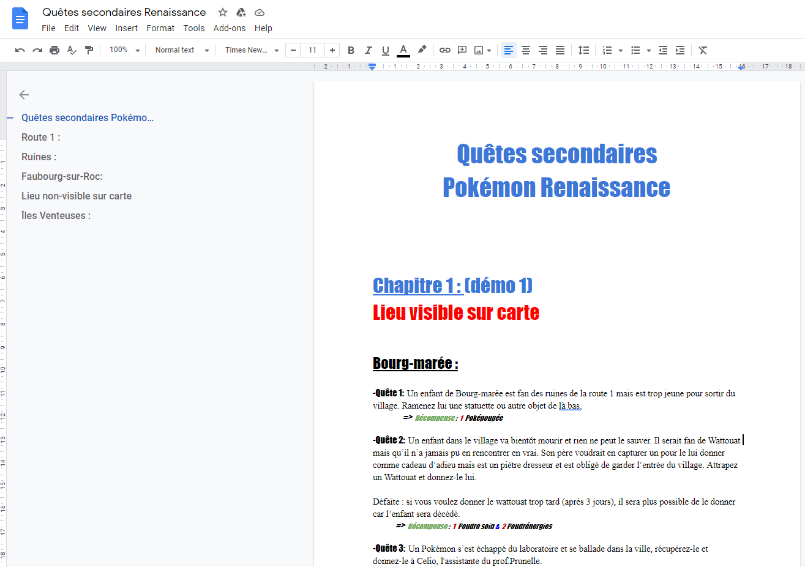Viewport: 805px width, 567px height.
Task: Toggle bold formatting
Action: (351, 50)
